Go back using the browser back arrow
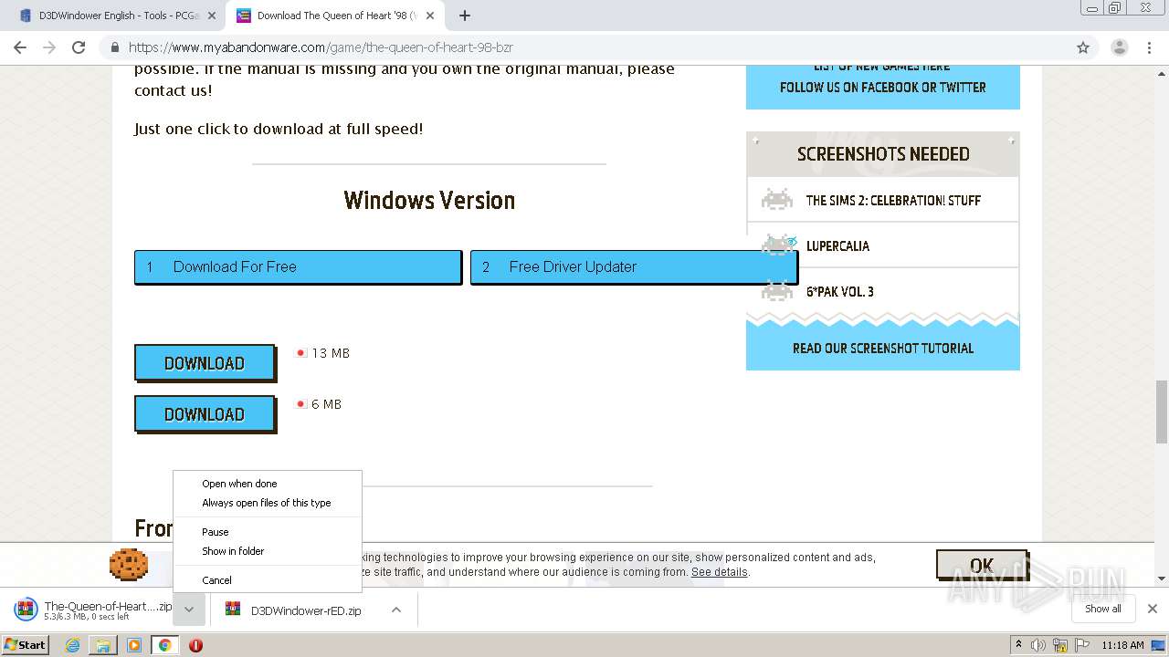 tap(20, 47)
